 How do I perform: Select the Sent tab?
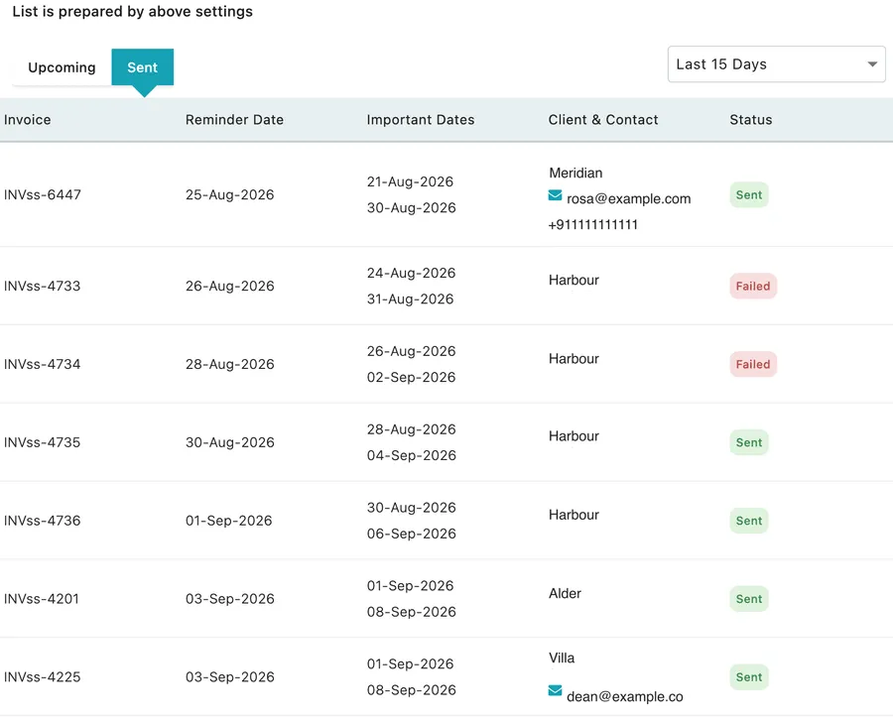tap(142, 67)
